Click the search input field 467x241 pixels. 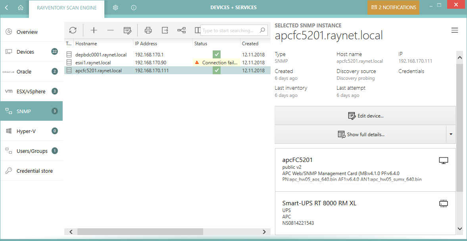click(230, 31)
